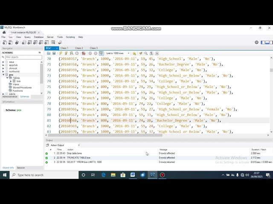Screen dimensions: 273x204
Task: Open the Workbench home screen icon
Action: [x=4, y=32]
